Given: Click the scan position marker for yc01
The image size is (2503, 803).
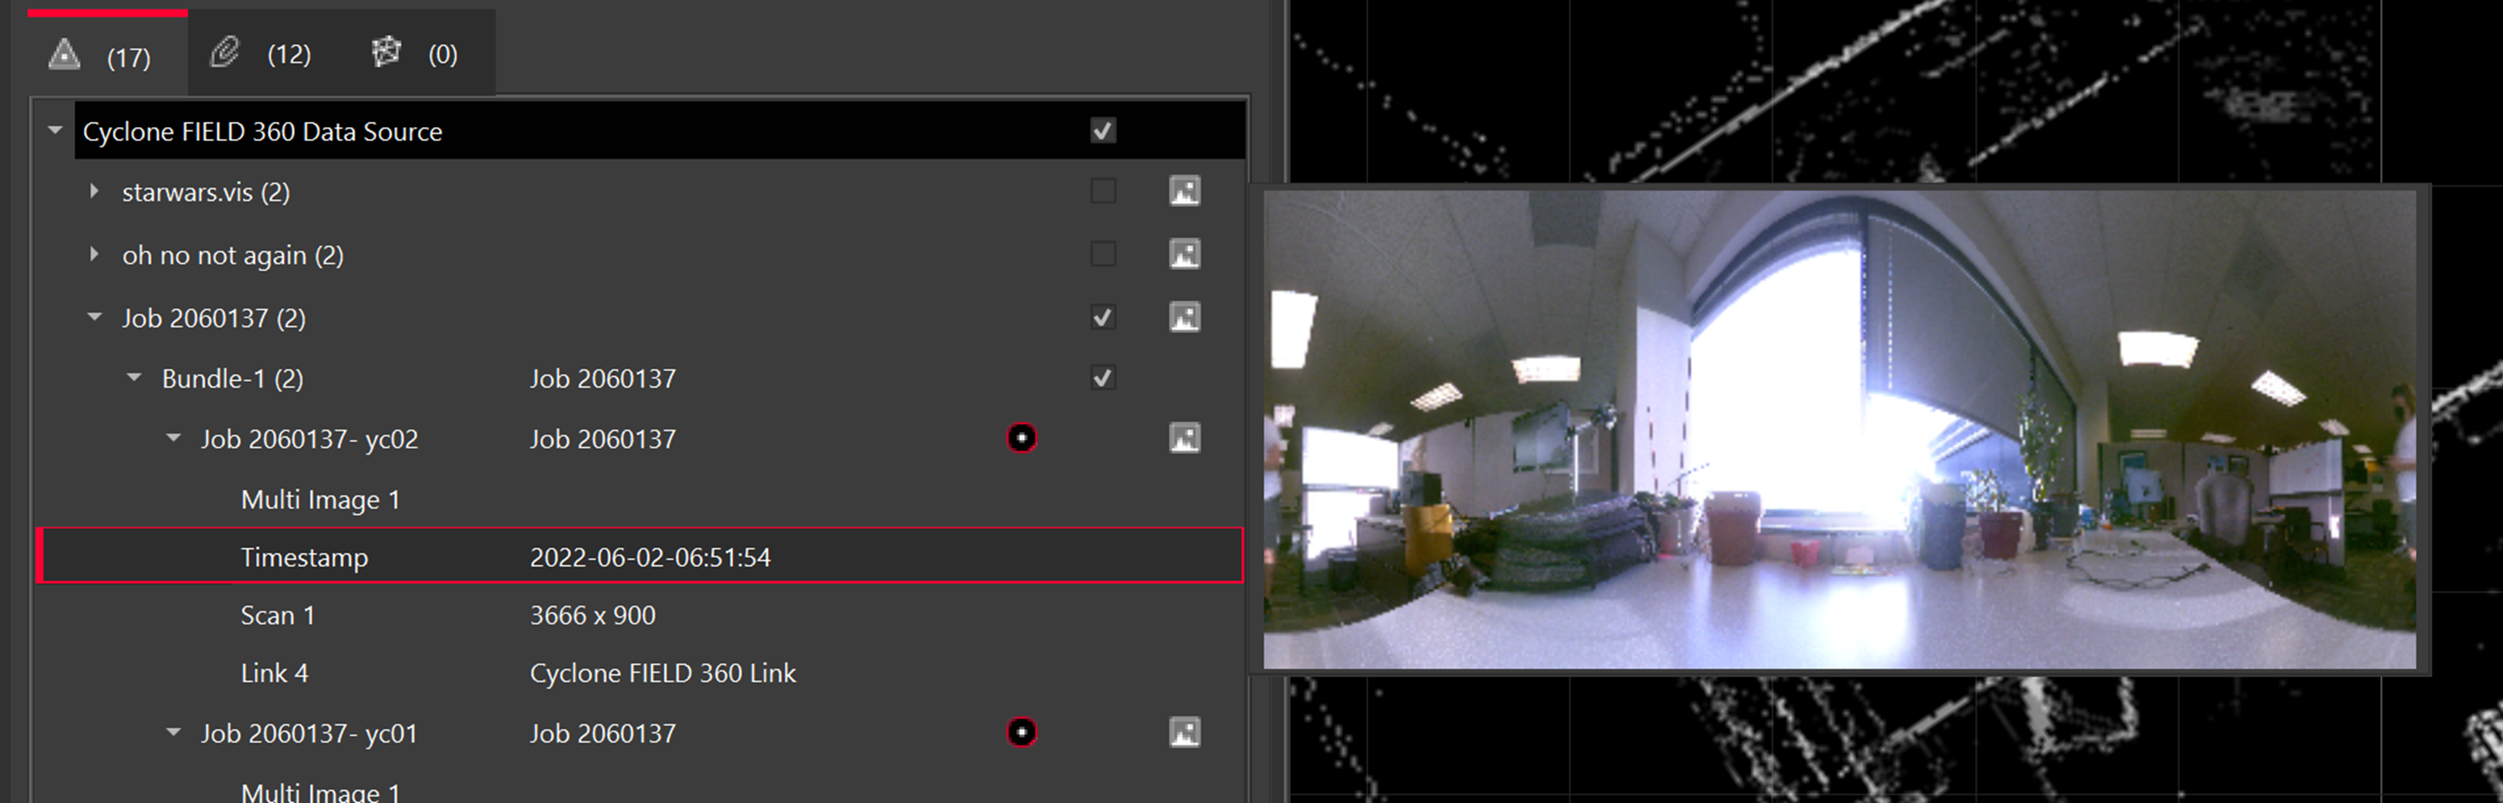Looking at the screenshot, I should (x=1021, y=732).
